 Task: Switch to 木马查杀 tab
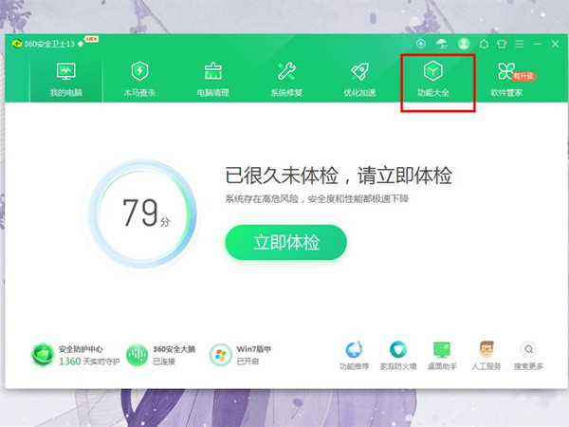click(140, 80)
